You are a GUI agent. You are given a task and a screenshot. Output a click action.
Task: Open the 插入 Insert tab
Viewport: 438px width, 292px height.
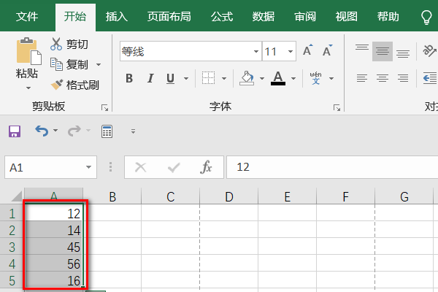pyautogui.click(x=117, y=17)
